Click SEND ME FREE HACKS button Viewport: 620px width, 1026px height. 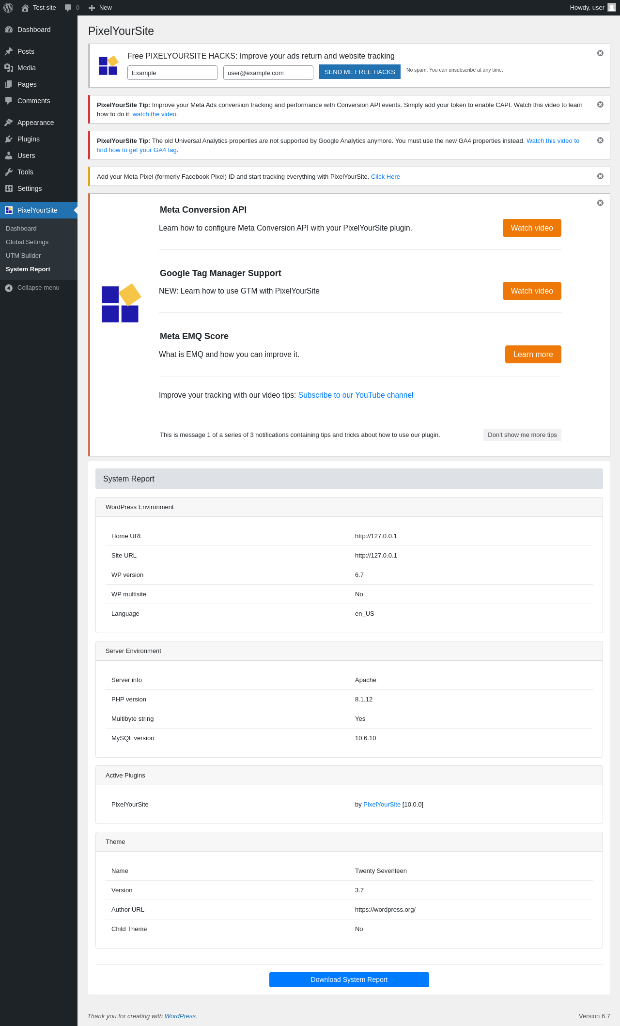(360, 72)
